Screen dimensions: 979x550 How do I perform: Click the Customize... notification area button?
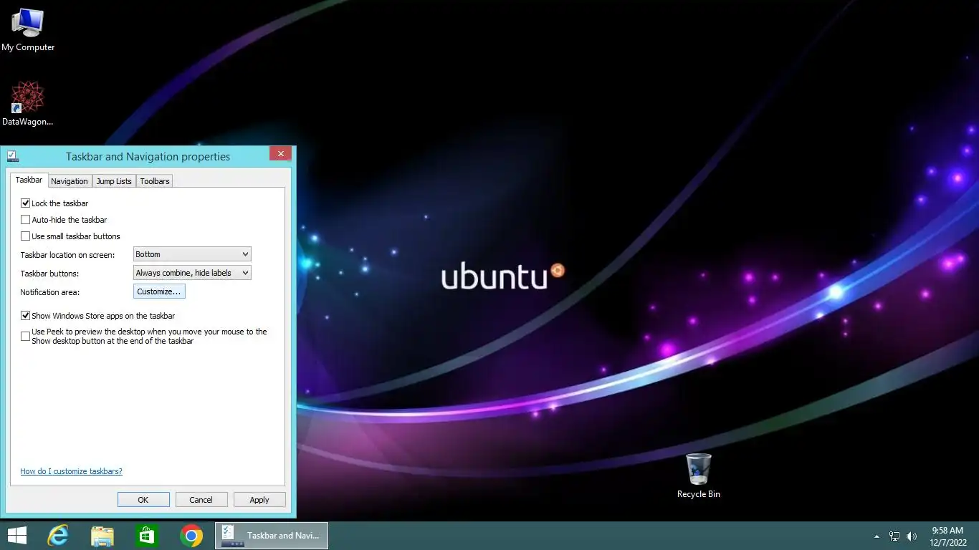point(159,291)
